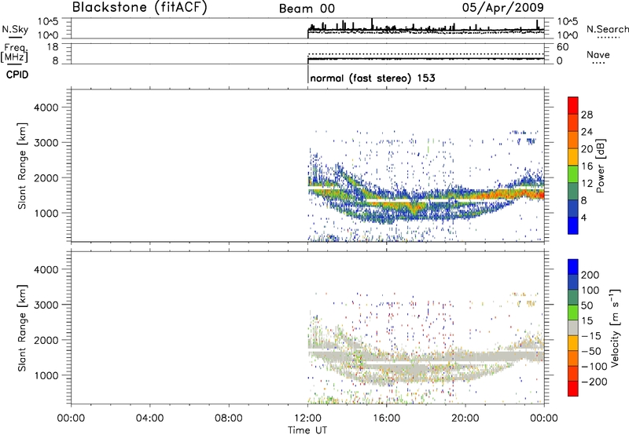Click 'Slant Range [km]' label of power panel
Viewport: 629px width, 435px height.
(22, 166)
